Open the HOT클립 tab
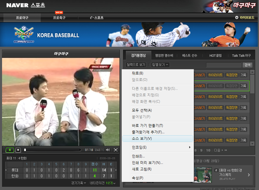Viewport: 259px width, 190px height. pos(215,55)
